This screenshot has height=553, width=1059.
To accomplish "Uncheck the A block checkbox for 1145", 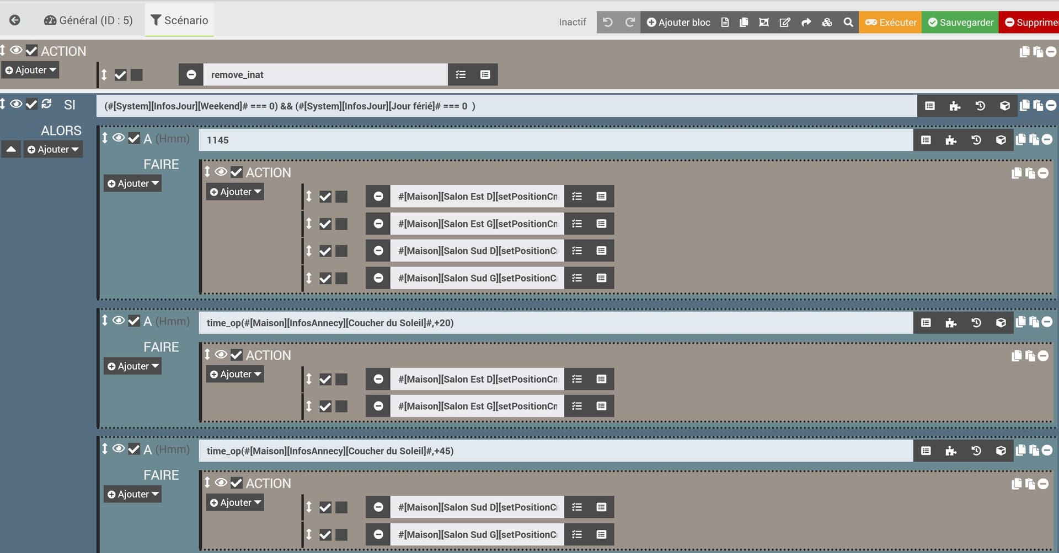I will [x=134, y=138].
